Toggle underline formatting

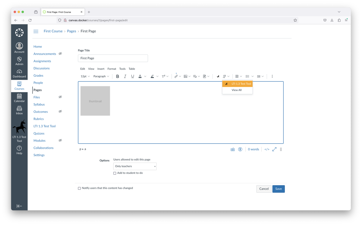click(x=132, y=76)
